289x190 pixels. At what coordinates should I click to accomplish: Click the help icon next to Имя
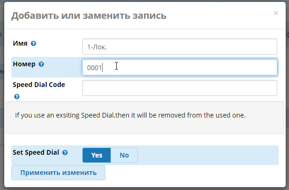[33, 44]
